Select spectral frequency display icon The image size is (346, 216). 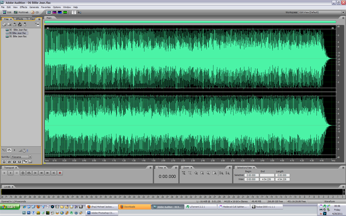point(54,12)
